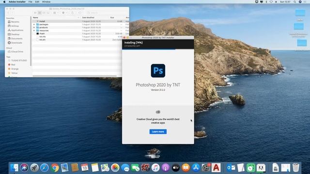Open Safari from the Dock
The height and width of the screenshot is (174, 310).
coord(45,168)
